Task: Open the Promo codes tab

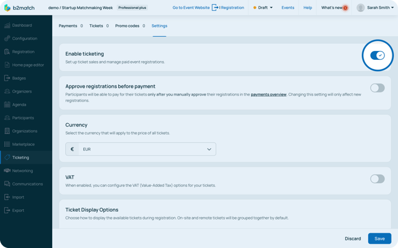Action: 130,26
